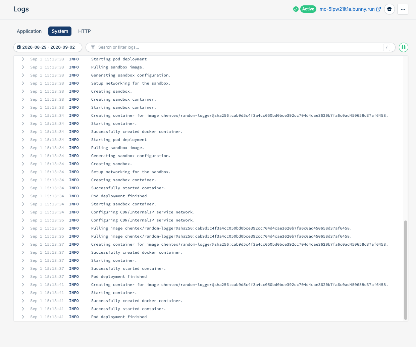
Task: Click the first 'Starting pod deployment' message
Action: tap(119, 59)
